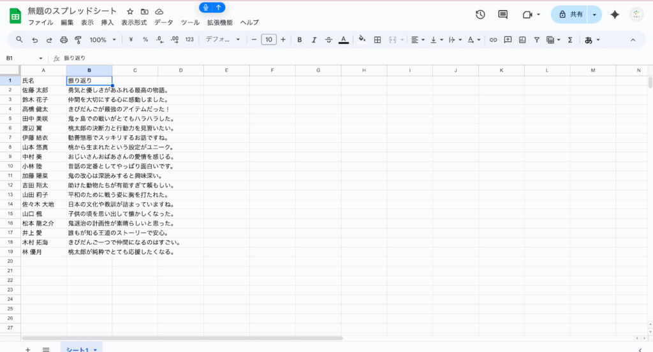653x352 pixels.
Task: Toggle bold formatting
Action: [x=300, y=40]
